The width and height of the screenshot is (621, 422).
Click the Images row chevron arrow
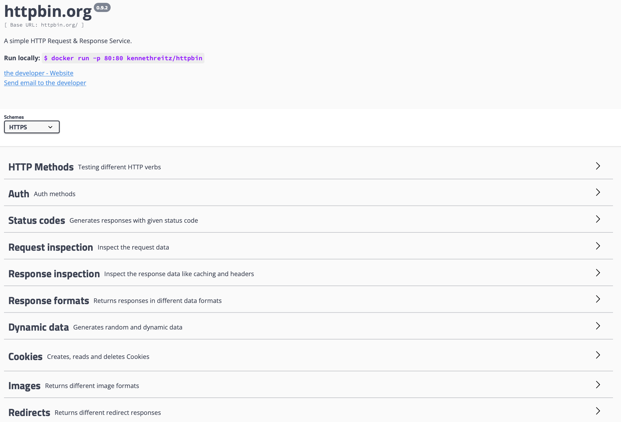[x=598, y=385]
